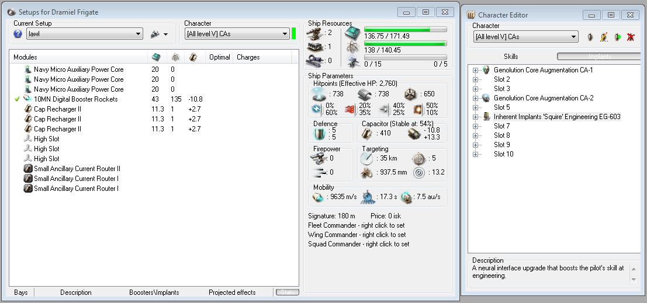Open the Character dropdown in the Setups window
Viewport: 647px width, 303px height.
point(237,34)
